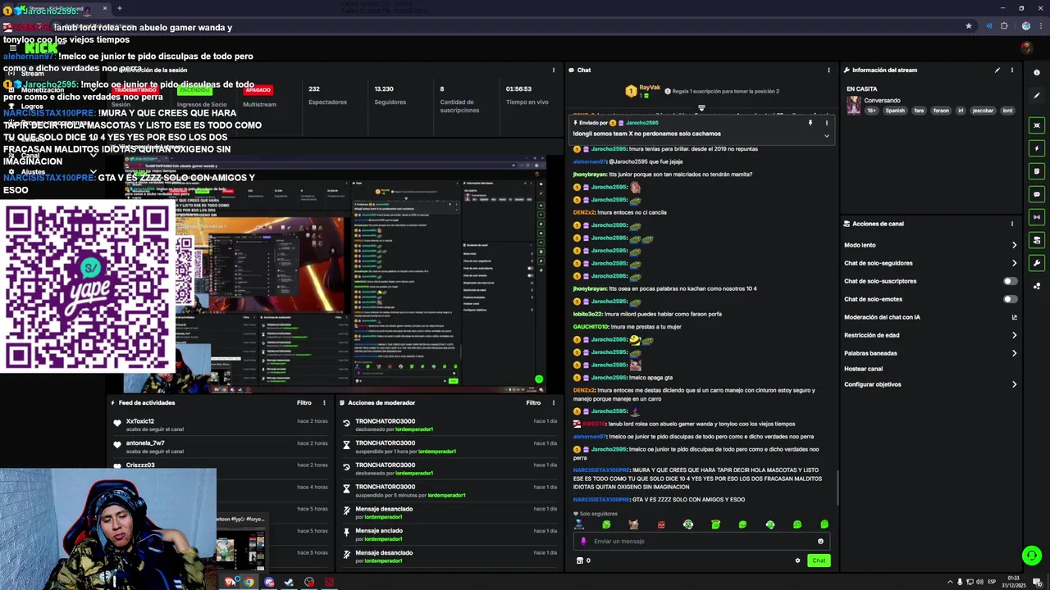1050x590 pixels.
Task: Toggle the broadcast signal icon in sidebar
Action: click(1037, 217)
